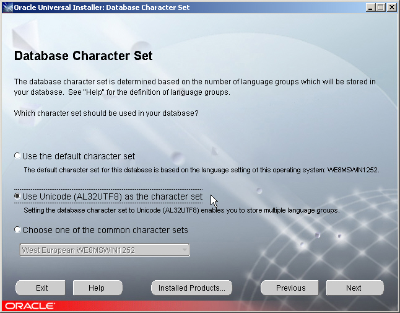This screenshot has height=313, width=400.
Task: Open Help for language groups
Action: point(98,288)
